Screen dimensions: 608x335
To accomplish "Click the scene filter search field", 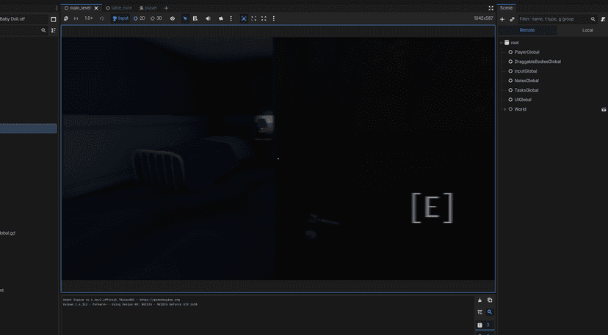I will (x=552, y=19).
